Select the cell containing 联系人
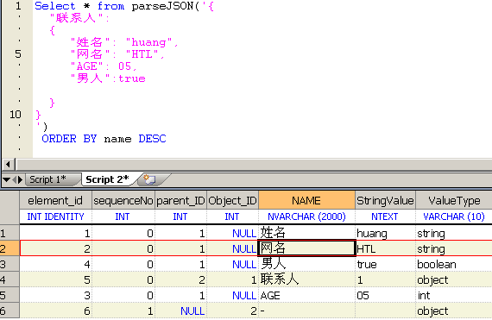 point(306,279)
